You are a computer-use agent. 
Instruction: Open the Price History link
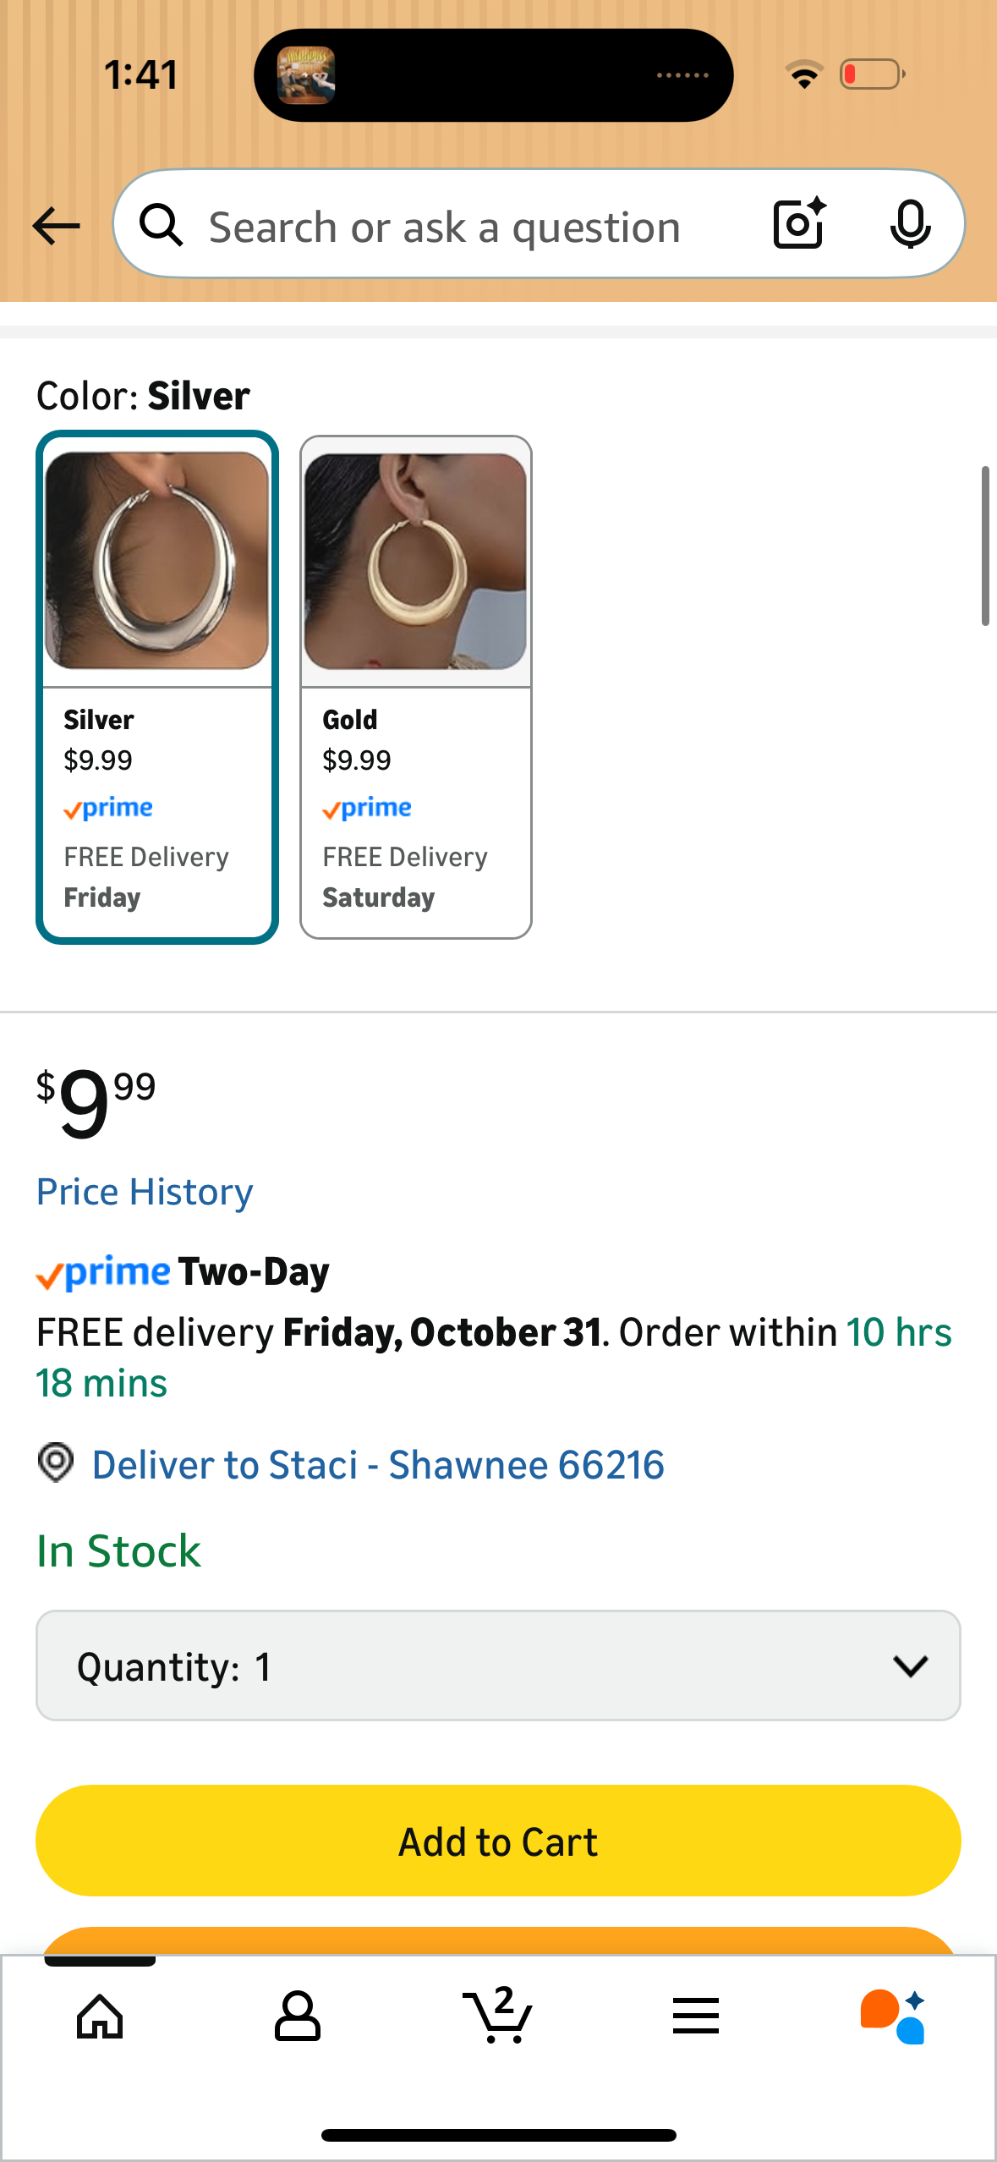click(145, 1192)
